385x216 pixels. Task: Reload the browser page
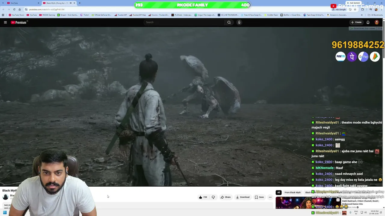[14, 9]
